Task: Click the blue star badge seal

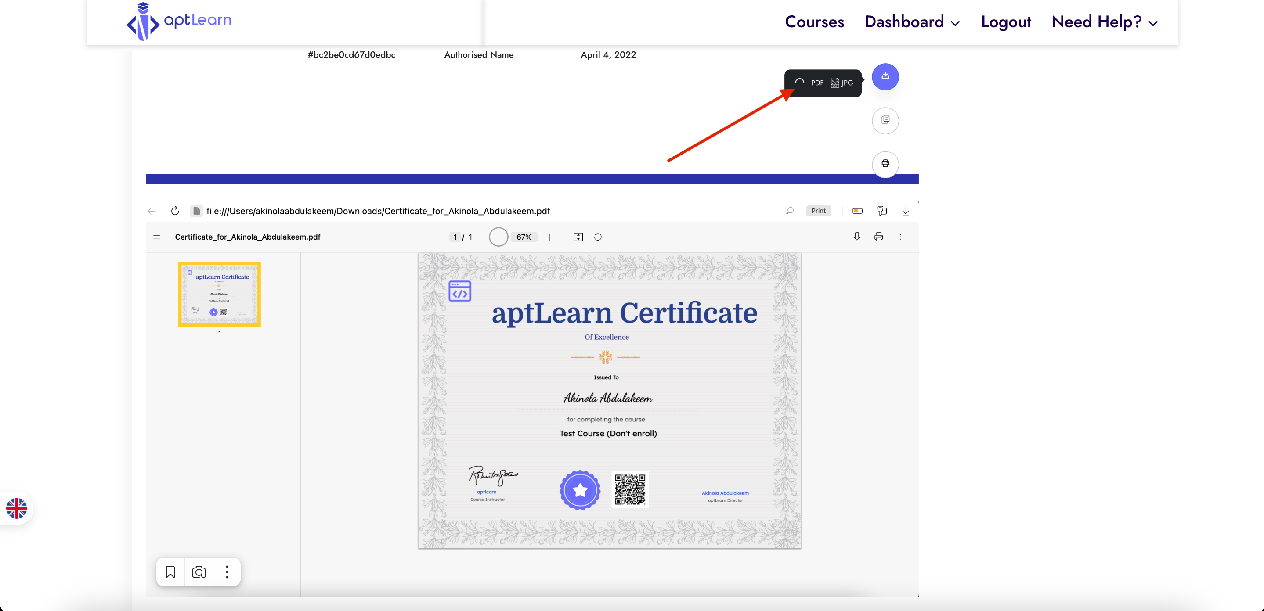Action: [x=580, y=490]
